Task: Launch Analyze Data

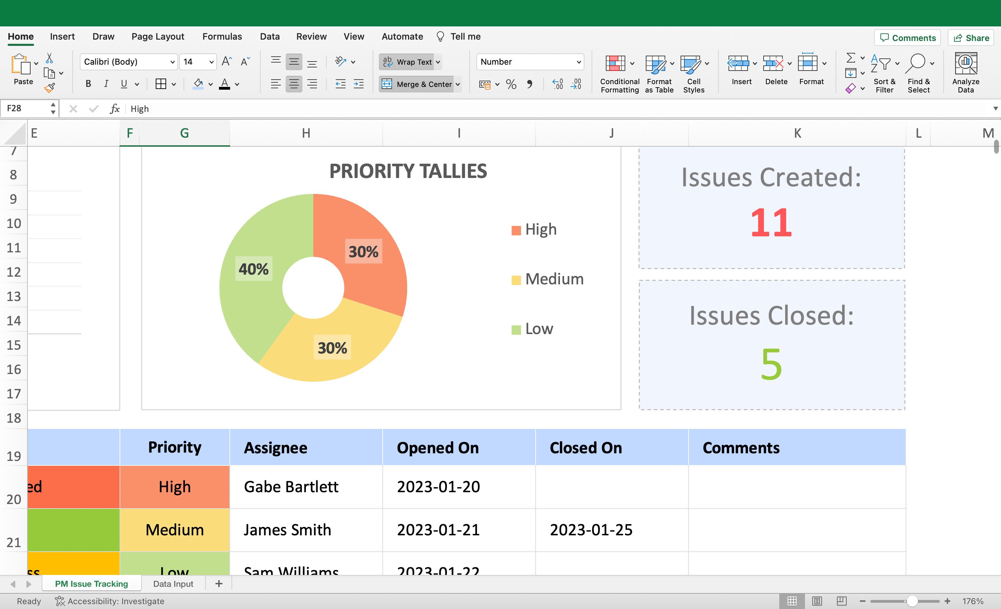Action: tap(966, 72)
